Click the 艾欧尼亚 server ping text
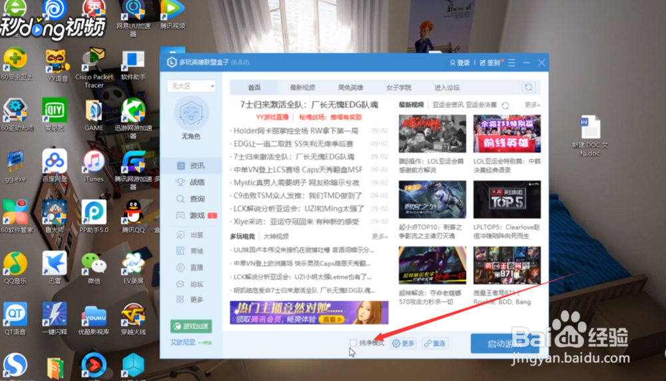The width and height of the screenshot is (666, 381). coord(191,342)
